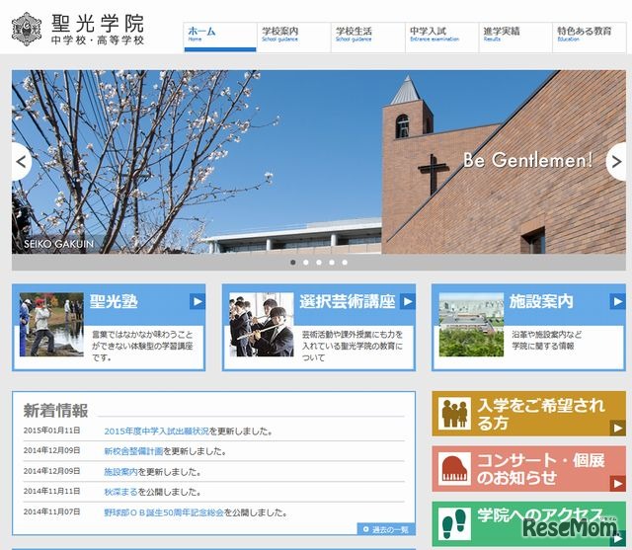The image size is (632, 550).
Task: Advance slideshow with right arrow
Action: [616, 162]
